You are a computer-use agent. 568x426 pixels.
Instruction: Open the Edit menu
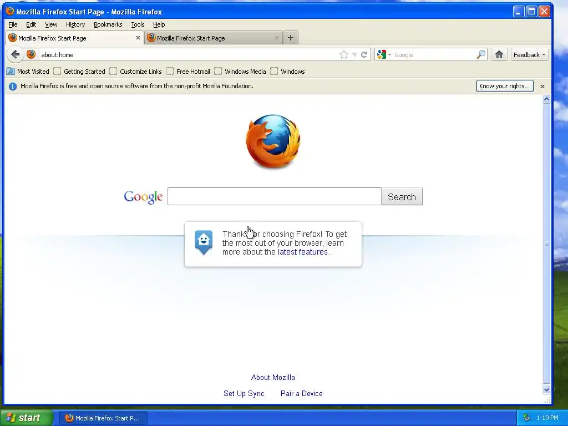click(31, 24)
